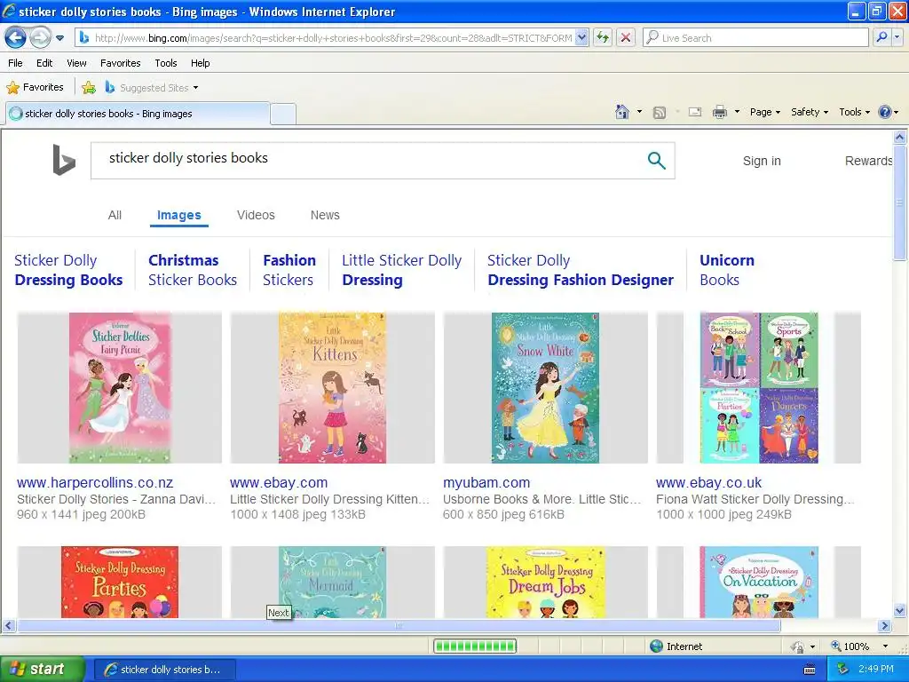Open the Sticker Dolly Dressing Parties thumbnail
Image resolution: width=909 pixels, height=682 pixels.
[120, 582]
